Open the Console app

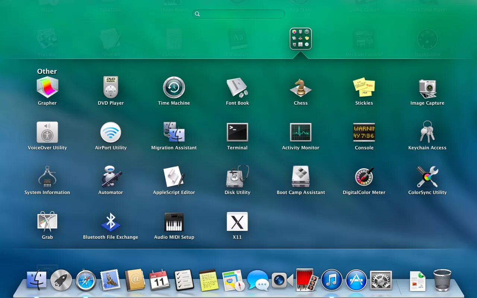[364, 132]
